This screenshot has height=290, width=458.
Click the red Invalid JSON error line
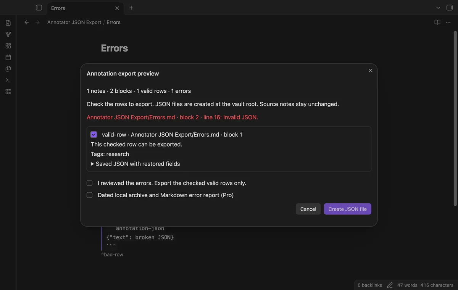173,117
